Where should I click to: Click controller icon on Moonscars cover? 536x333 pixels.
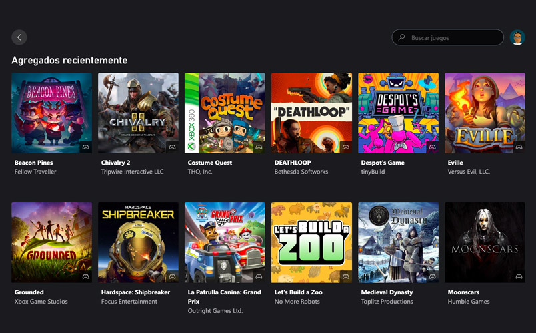click(519, 276)
